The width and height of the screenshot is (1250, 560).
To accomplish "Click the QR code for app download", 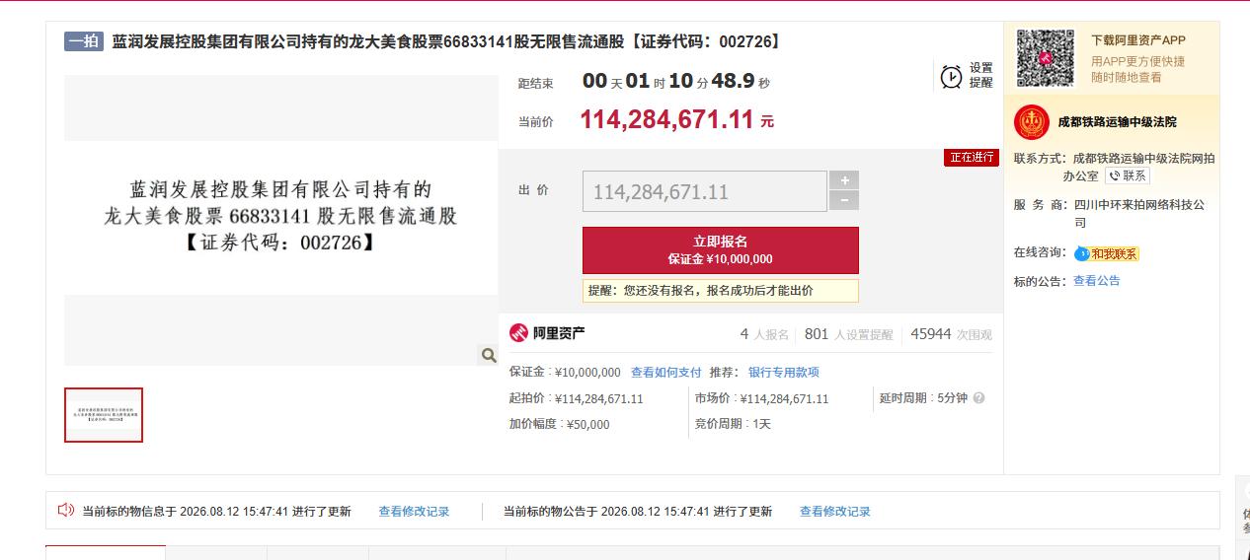I will click(x=1046, y=58).
